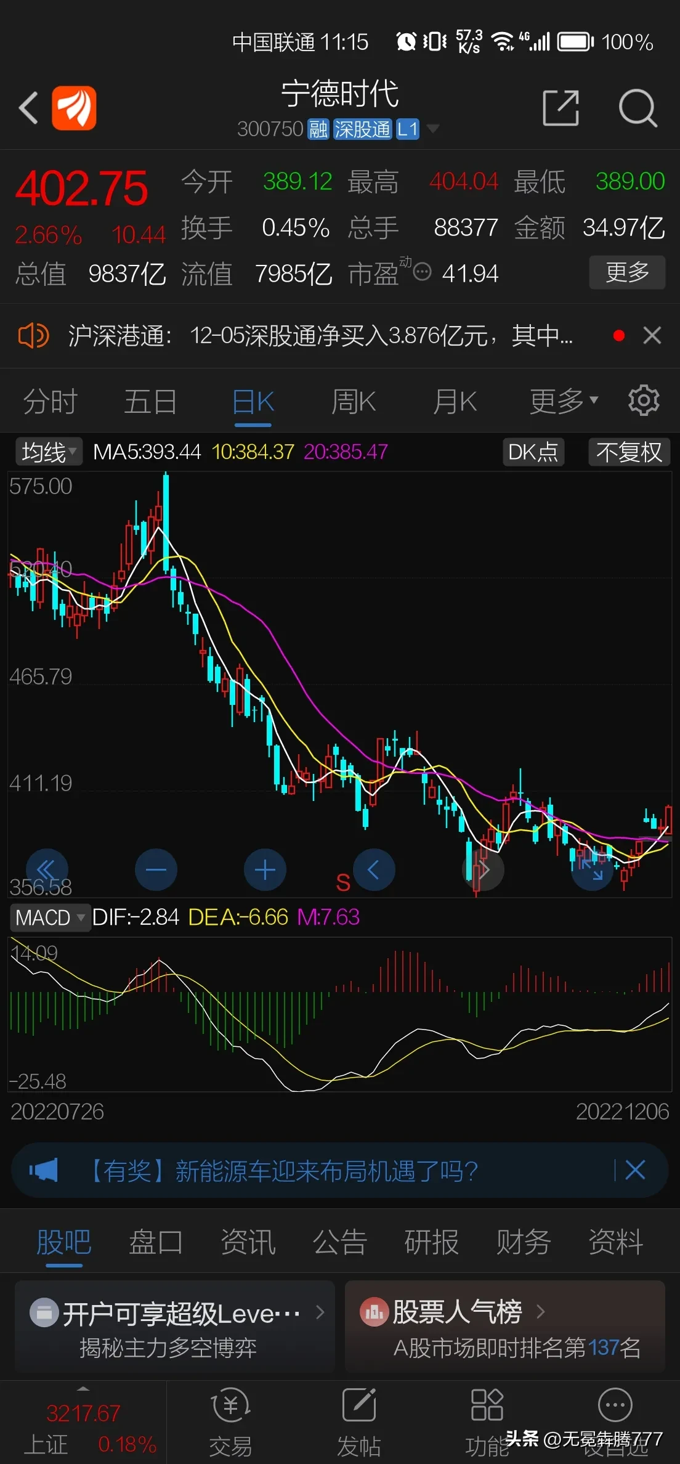This screenshot has width=680, height=1464.
Task: Close the 沪深港通 news ticker
Action: tap(652, 336)
